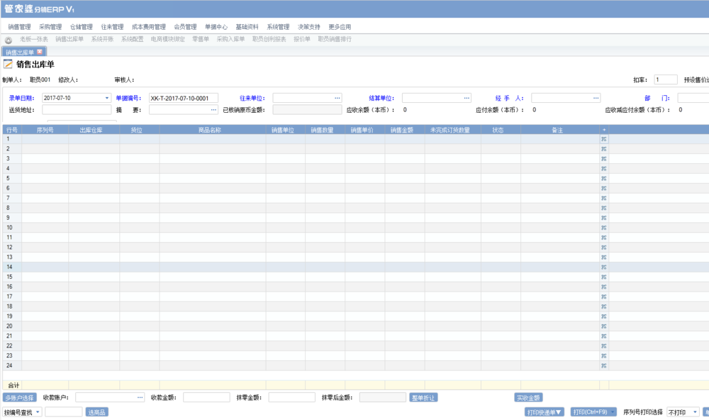Click the row 16 delete icon
The image size is (709, 420).
point(603,287)
